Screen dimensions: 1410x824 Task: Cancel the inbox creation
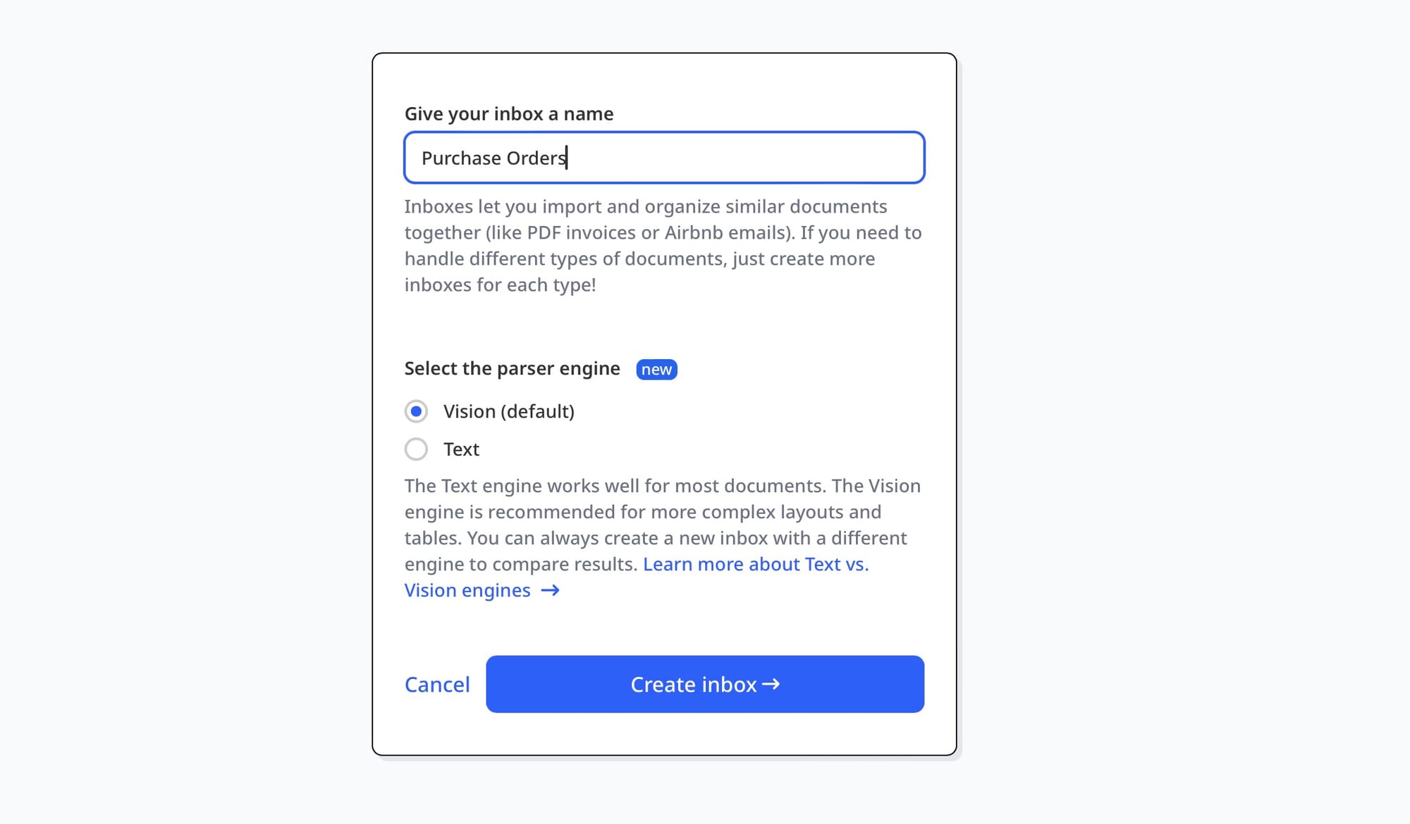pyautogui.click(x=437, y=685)
